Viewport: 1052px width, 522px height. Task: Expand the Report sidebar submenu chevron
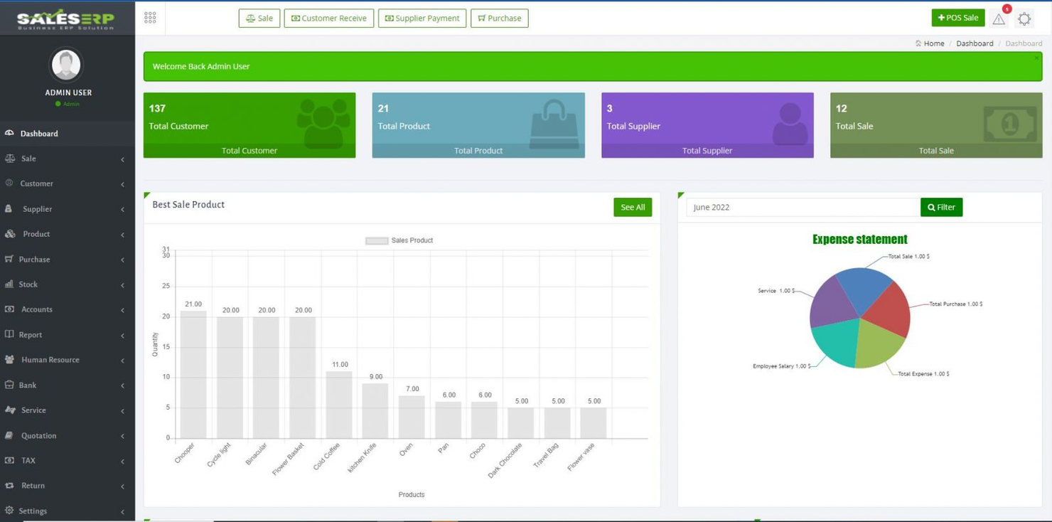(x=122, y=334)
